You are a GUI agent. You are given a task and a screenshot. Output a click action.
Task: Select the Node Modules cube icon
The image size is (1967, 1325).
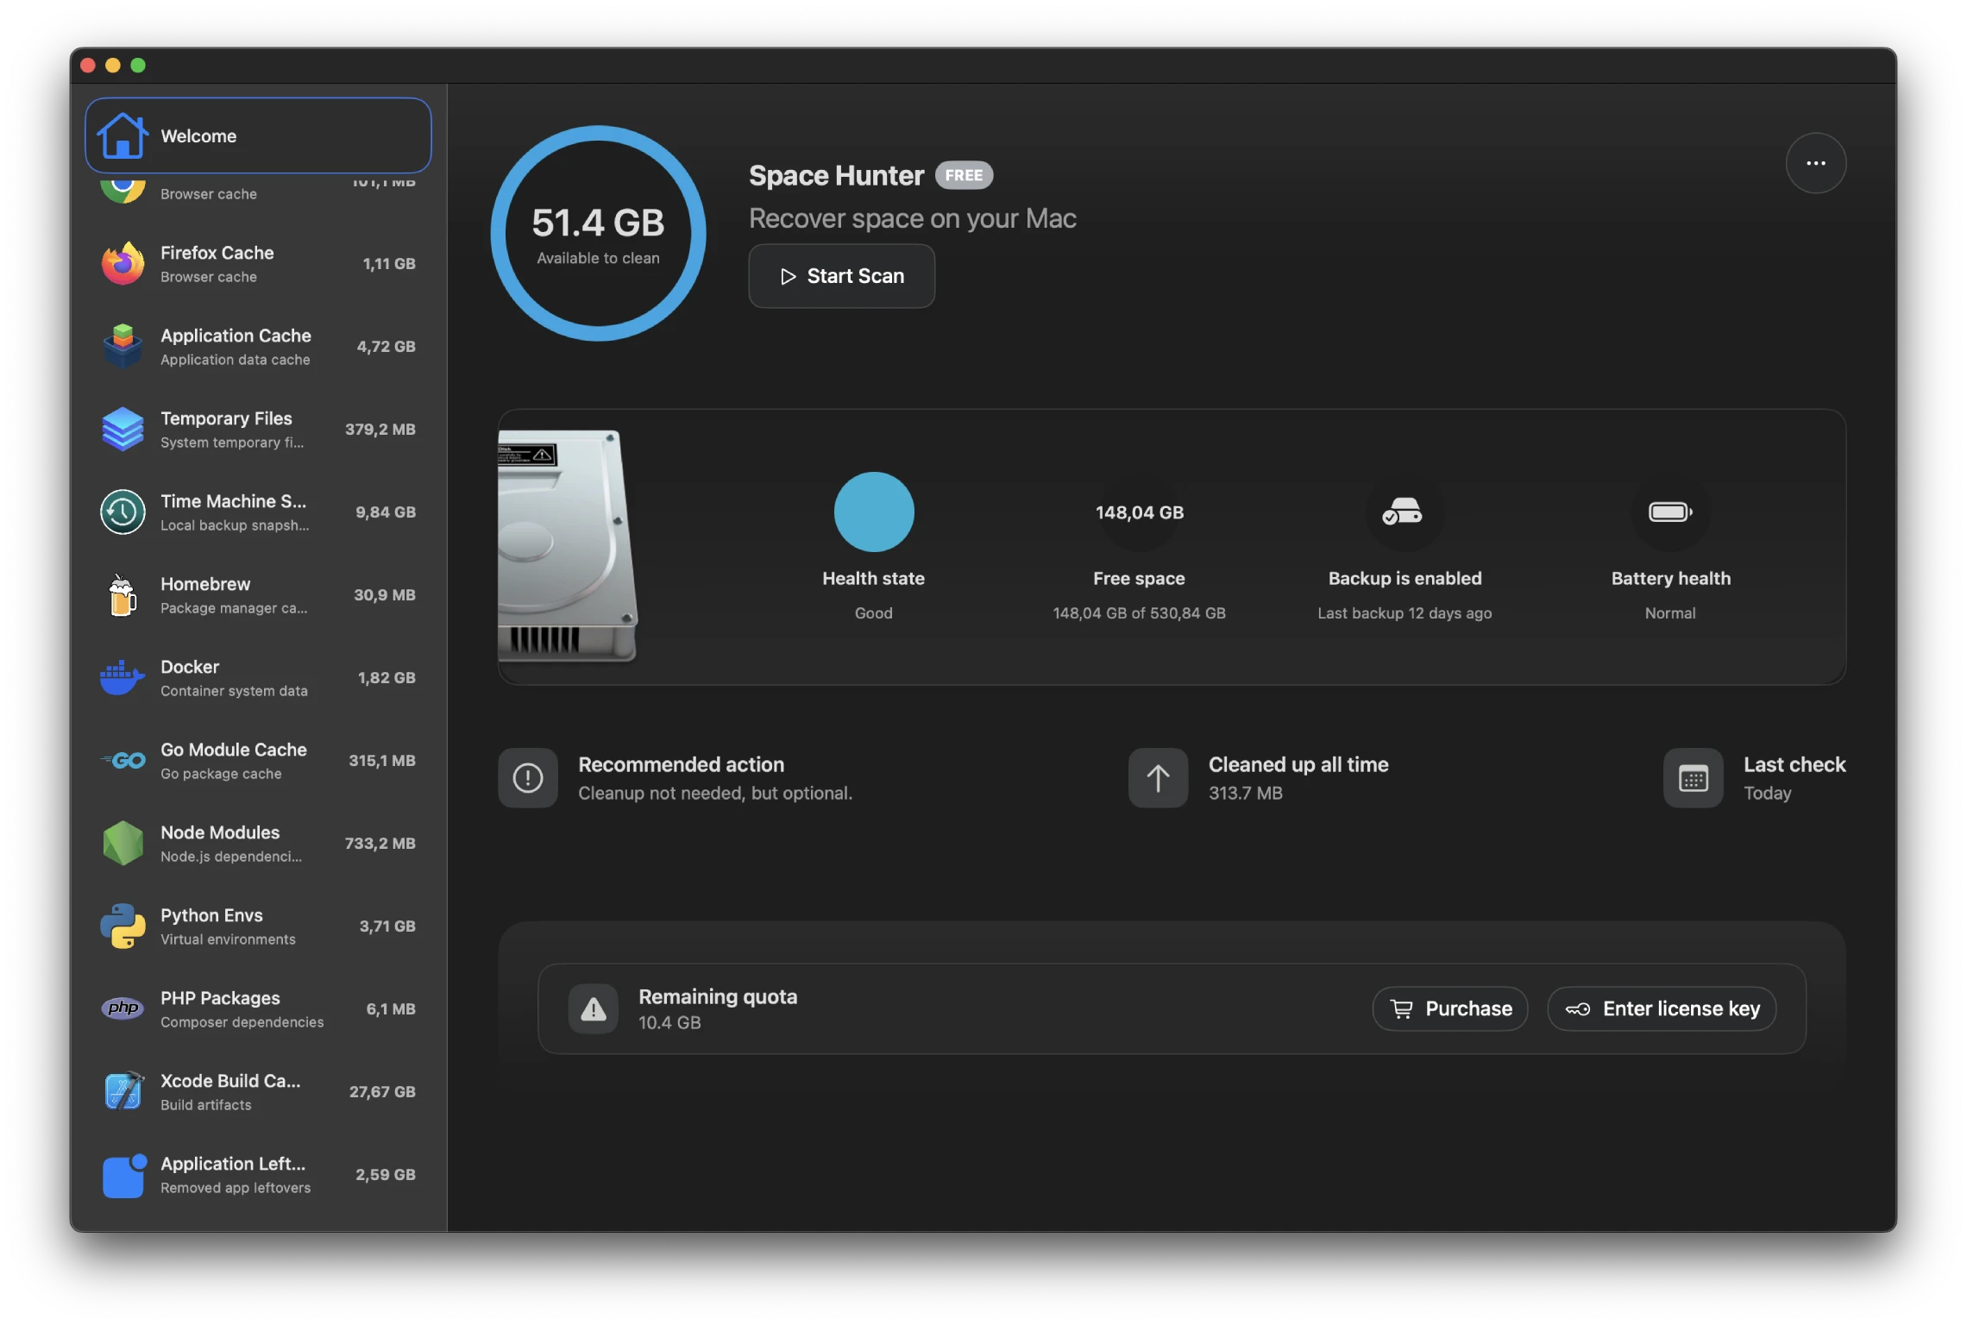[123, 843]
